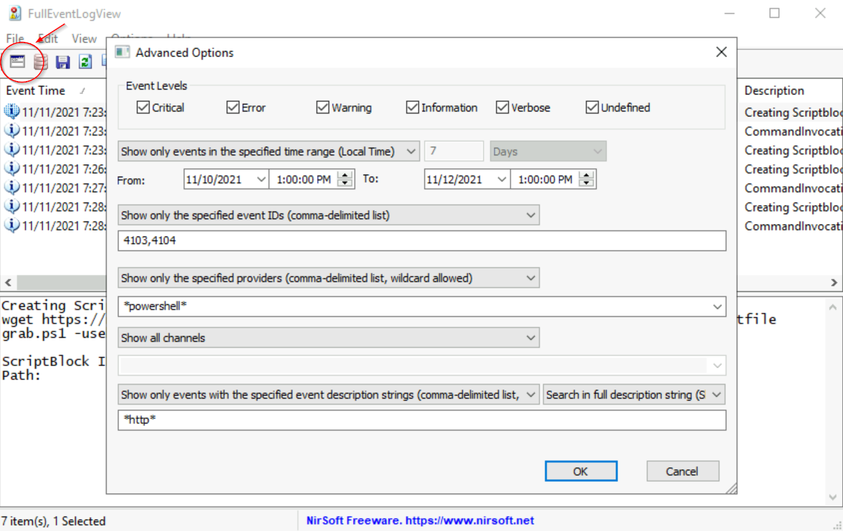Disable the Verbose event level
Viewport: 843px width, 531px height.
(502, 108)
